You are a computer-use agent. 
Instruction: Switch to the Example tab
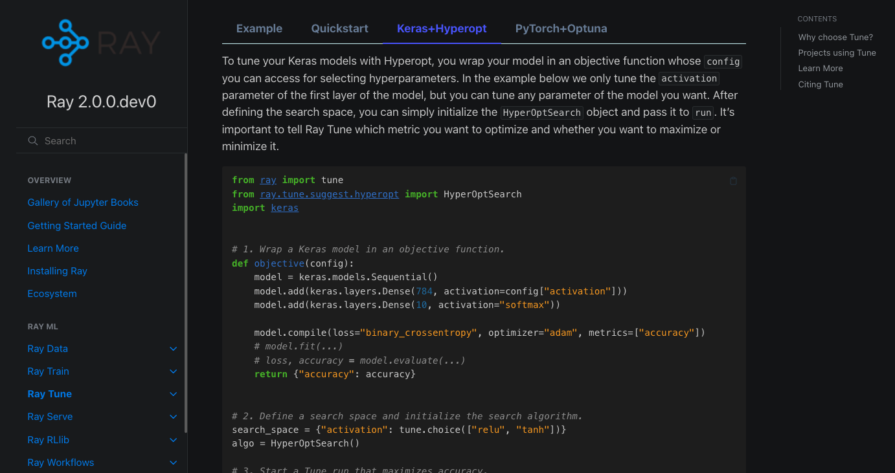point(259,28)
